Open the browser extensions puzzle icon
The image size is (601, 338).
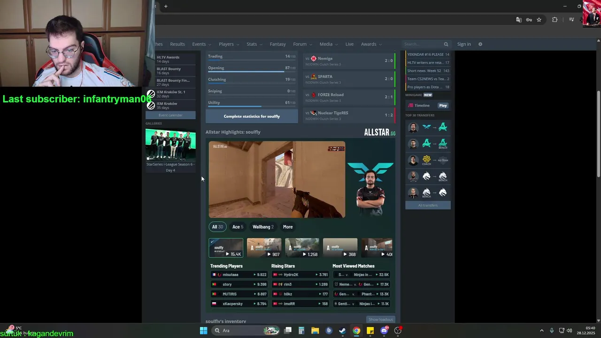[x=555, y=20]
